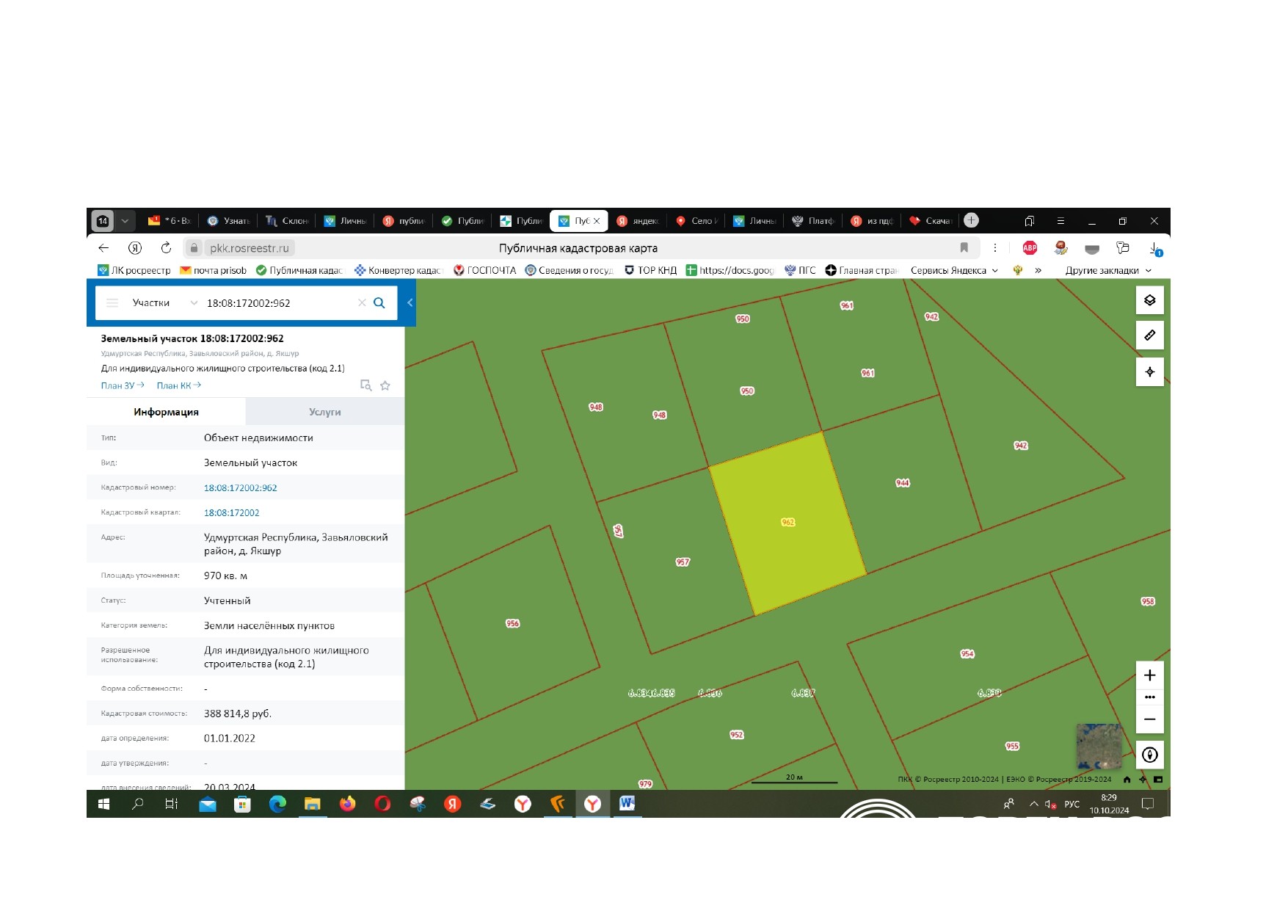
Task: Clear the cadastral number search field
Action: (362, 303)
